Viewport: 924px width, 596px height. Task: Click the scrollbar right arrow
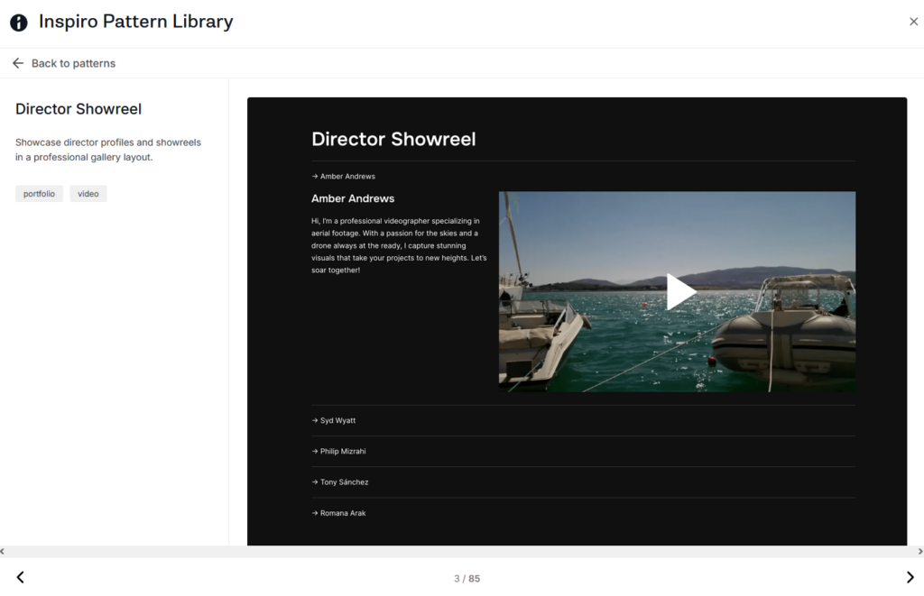point(920,552)
